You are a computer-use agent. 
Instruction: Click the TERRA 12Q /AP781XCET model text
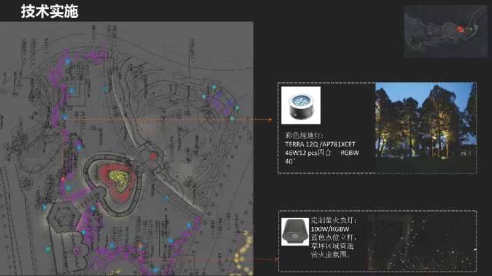pos(320,144)
